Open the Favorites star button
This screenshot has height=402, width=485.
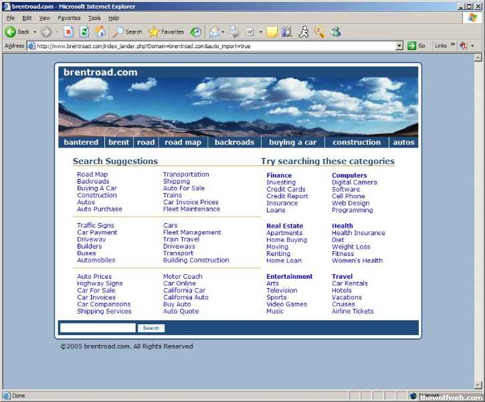pos(166,31)
